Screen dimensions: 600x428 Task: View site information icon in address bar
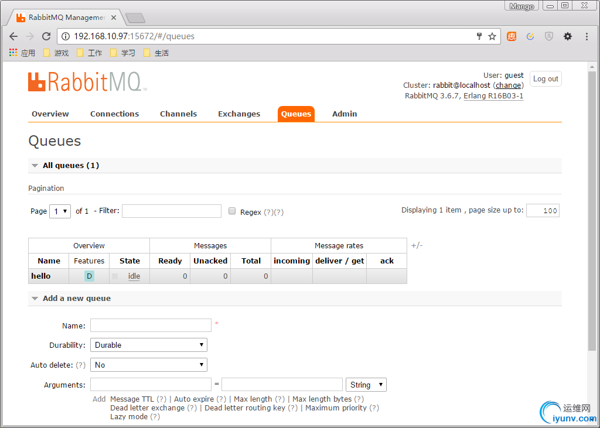[66, 36]
